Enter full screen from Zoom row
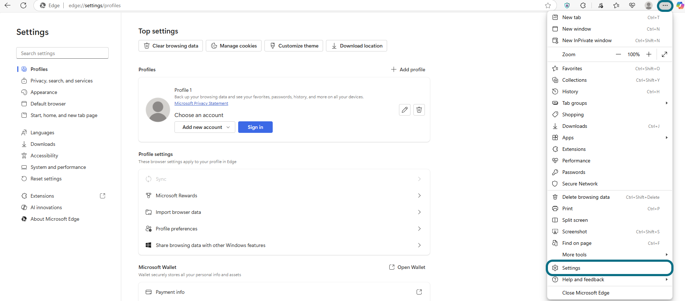This screenshot has height=301, width=685. click(664, 54)
